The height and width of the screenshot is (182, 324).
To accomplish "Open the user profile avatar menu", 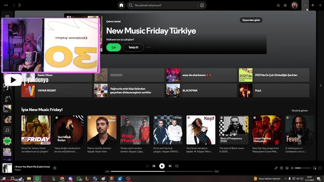I will point(295,5).
